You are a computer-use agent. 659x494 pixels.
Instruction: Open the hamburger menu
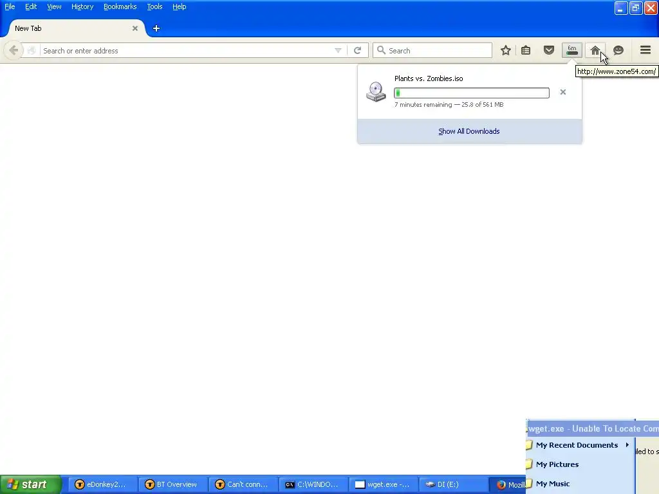645,50
